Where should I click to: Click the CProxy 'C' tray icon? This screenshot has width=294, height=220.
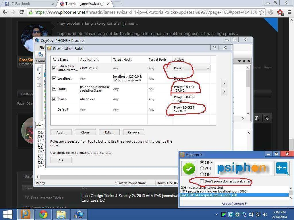(231, 215)
